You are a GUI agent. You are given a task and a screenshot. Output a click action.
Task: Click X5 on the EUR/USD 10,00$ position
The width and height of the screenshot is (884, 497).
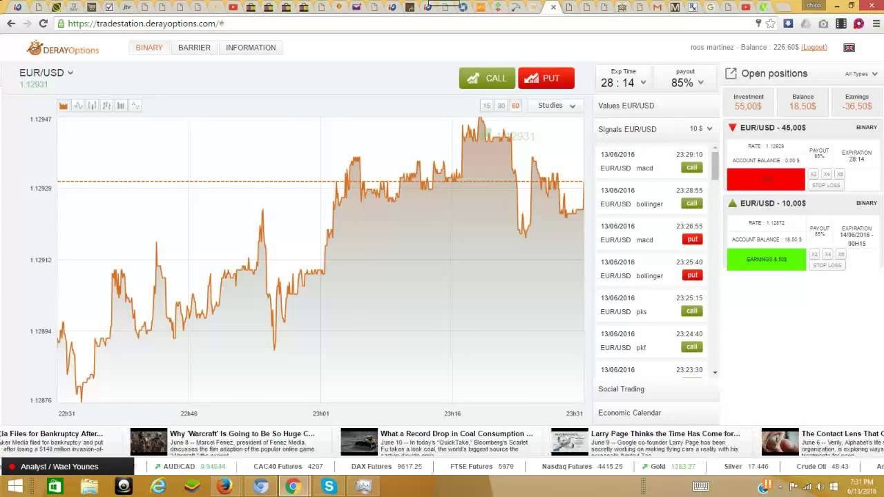tap(840, 255)
